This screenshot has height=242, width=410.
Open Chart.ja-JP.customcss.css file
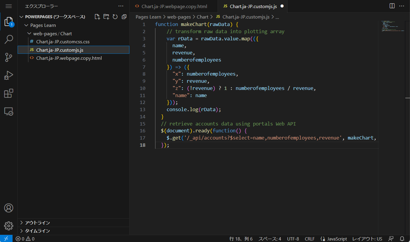point(74,42)
